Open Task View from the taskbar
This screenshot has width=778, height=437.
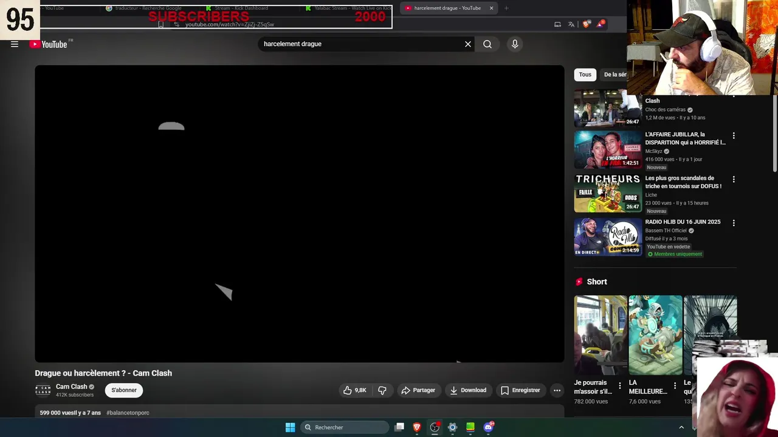point(399,427)
